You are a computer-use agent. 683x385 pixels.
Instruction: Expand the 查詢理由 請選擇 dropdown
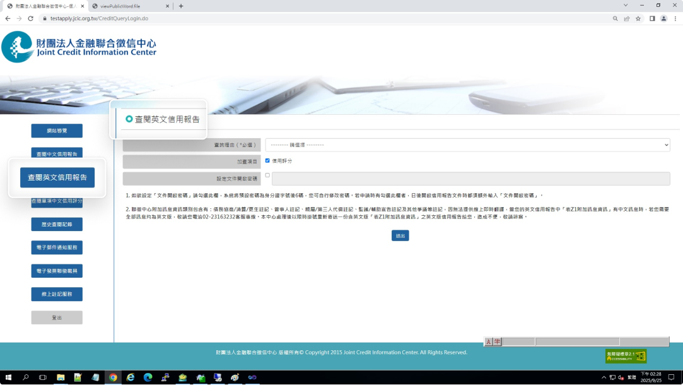click(467, 145)
